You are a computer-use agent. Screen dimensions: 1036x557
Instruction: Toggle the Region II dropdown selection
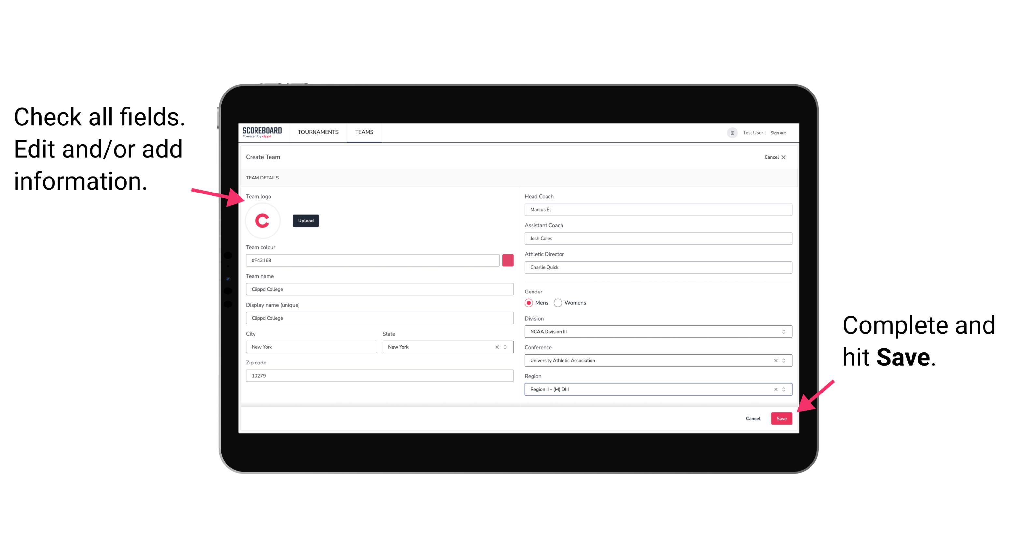pyautogui.click(x=785, y=390)
